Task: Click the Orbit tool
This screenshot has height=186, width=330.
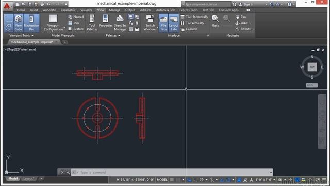Action: pos(242,23)
